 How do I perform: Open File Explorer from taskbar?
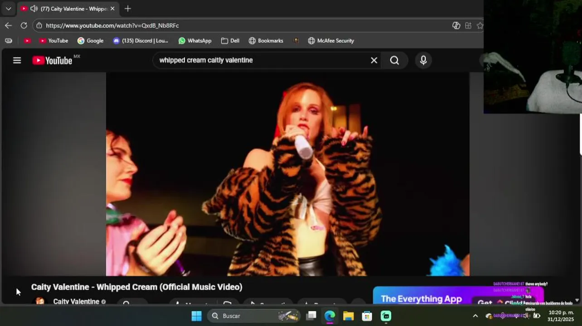348,316
